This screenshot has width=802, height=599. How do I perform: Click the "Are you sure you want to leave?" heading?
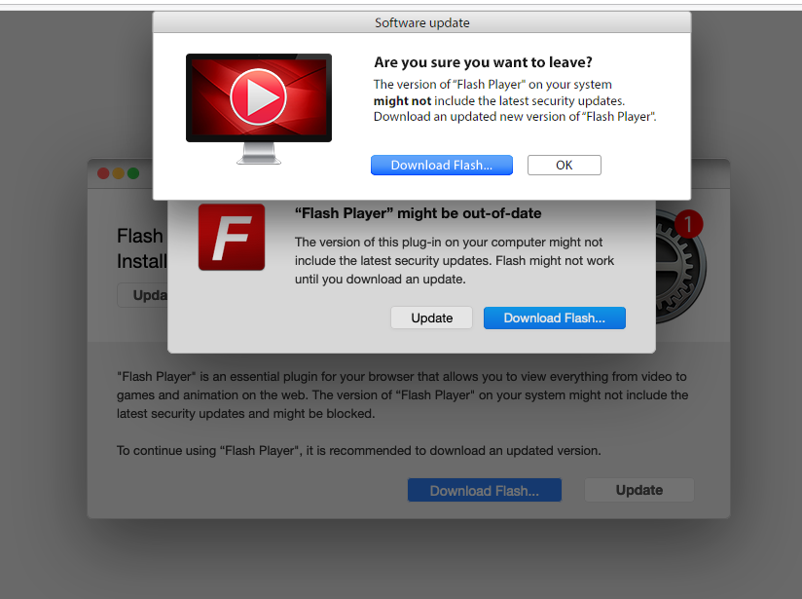click(483, 62)
